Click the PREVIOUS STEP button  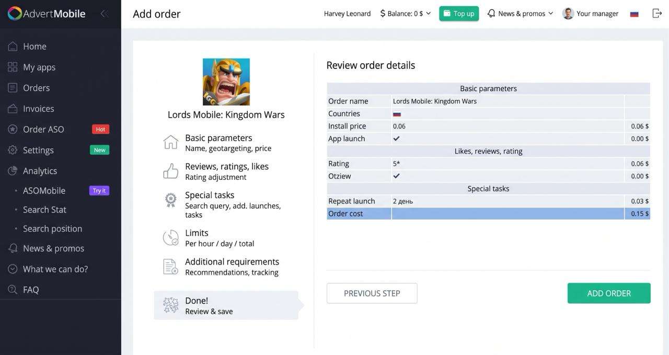point(372,293)
